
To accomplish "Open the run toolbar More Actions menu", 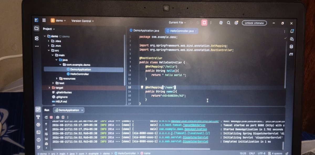I will pyautogui.click(x=211, y=23).
